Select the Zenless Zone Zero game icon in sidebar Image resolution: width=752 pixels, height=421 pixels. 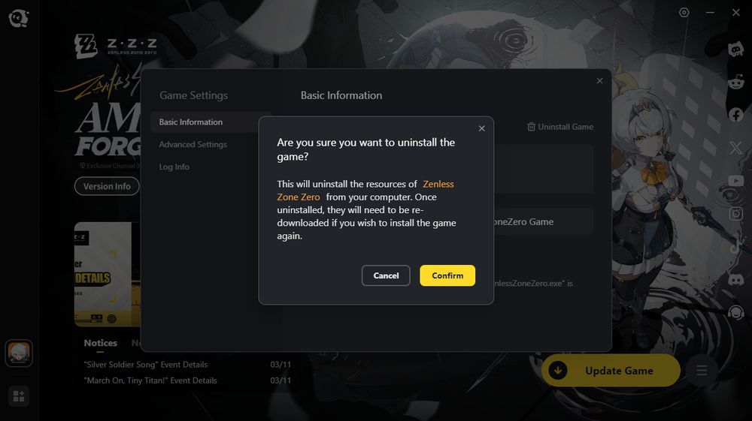(19, 353)
